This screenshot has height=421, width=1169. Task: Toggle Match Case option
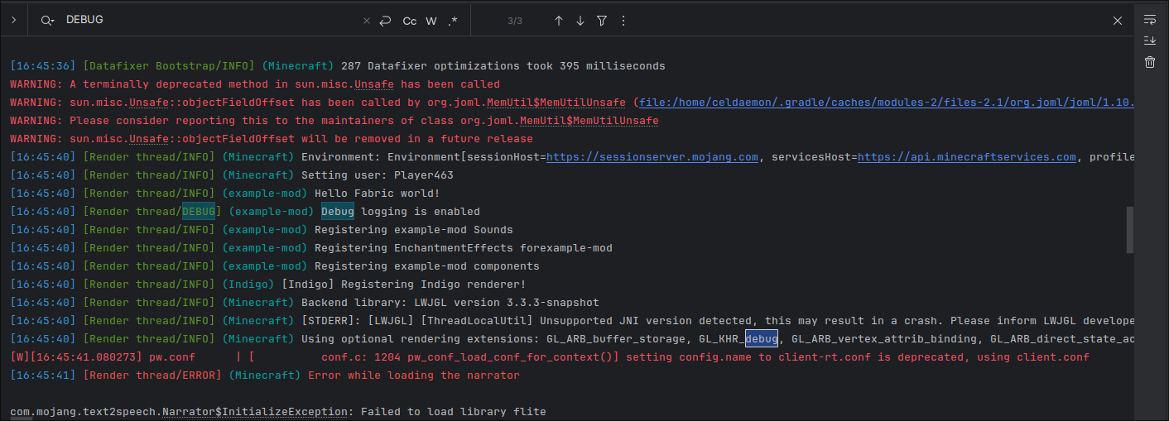(x=410, y=21)
